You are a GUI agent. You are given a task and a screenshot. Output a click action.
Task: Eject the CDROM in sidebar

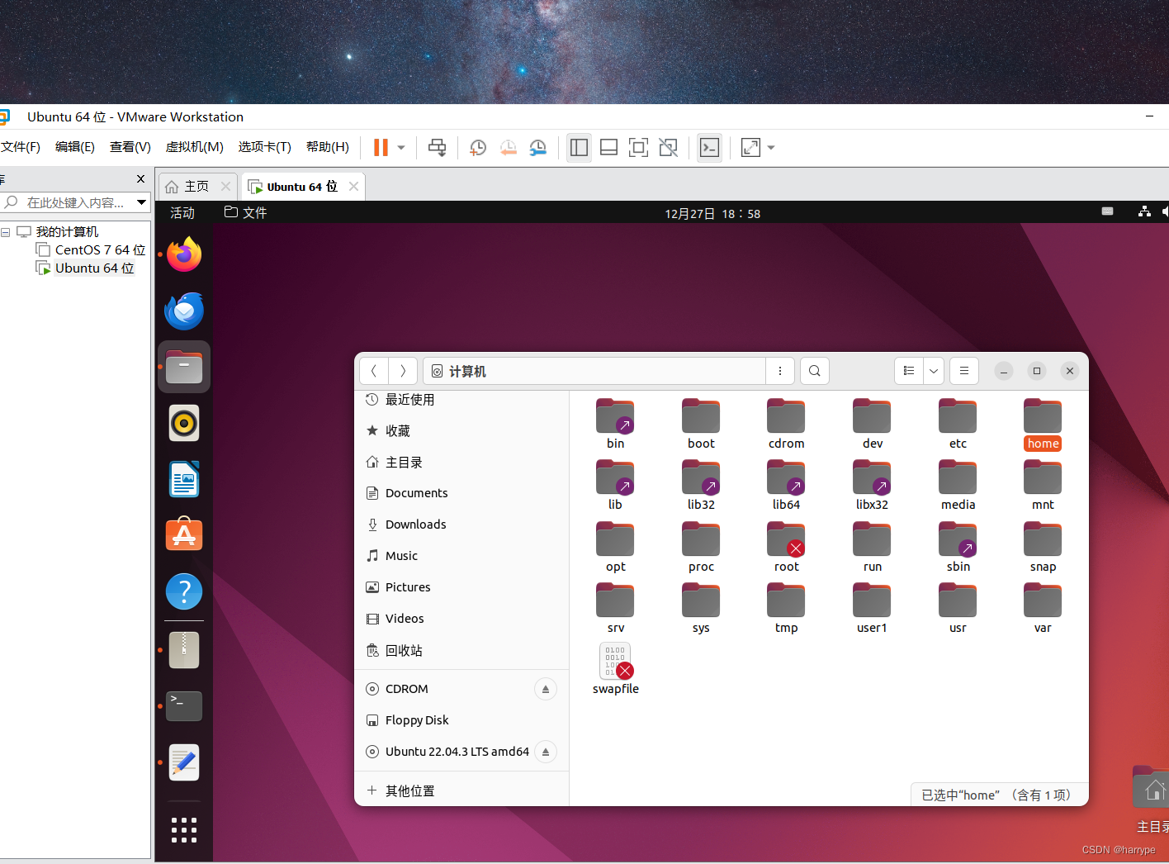[x=546, y=689]
